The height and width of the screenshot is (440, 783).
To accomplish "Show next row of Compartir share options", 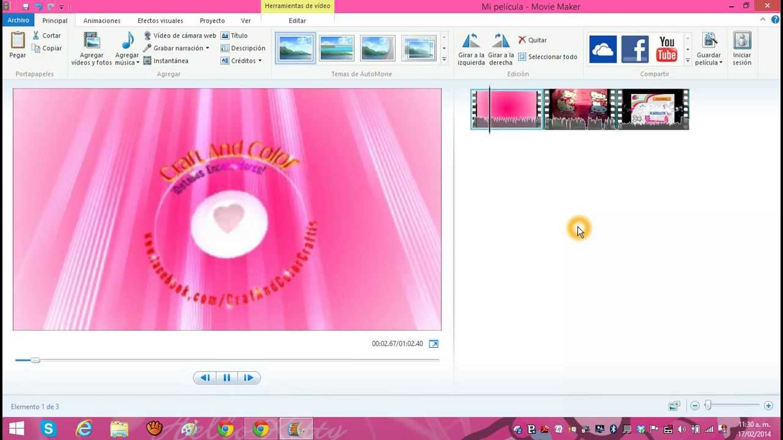I will coord(688,50).
